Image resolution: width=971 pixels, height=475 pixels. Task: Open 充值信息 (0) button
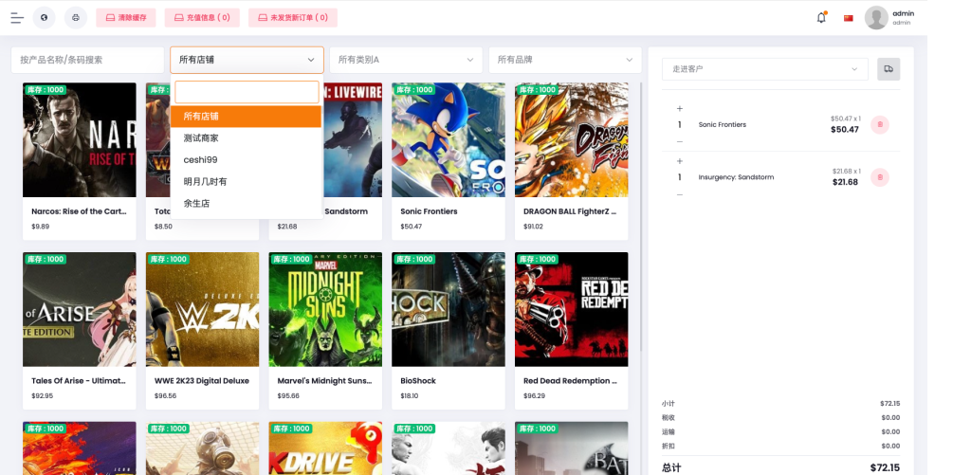pos(202,17)
